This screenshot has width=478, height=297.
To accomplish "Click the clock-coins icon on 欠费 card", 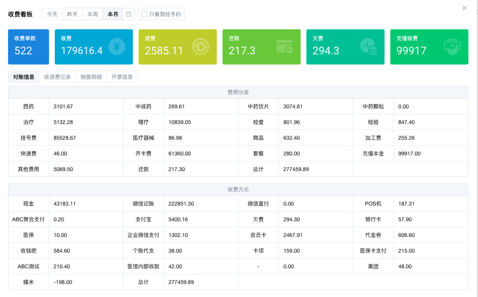I will 368,46.
